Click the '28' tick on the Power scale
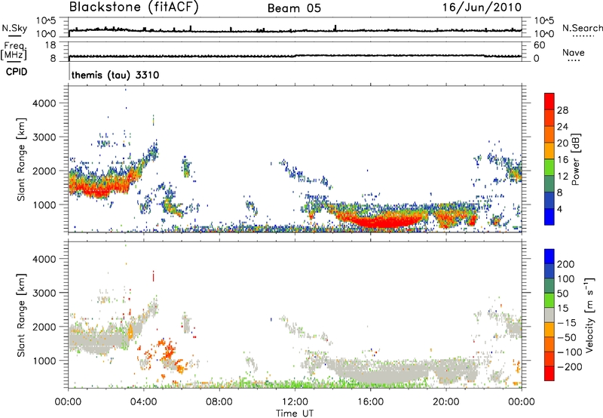Viewport: 603px width, 418px height. click(562, 110)
